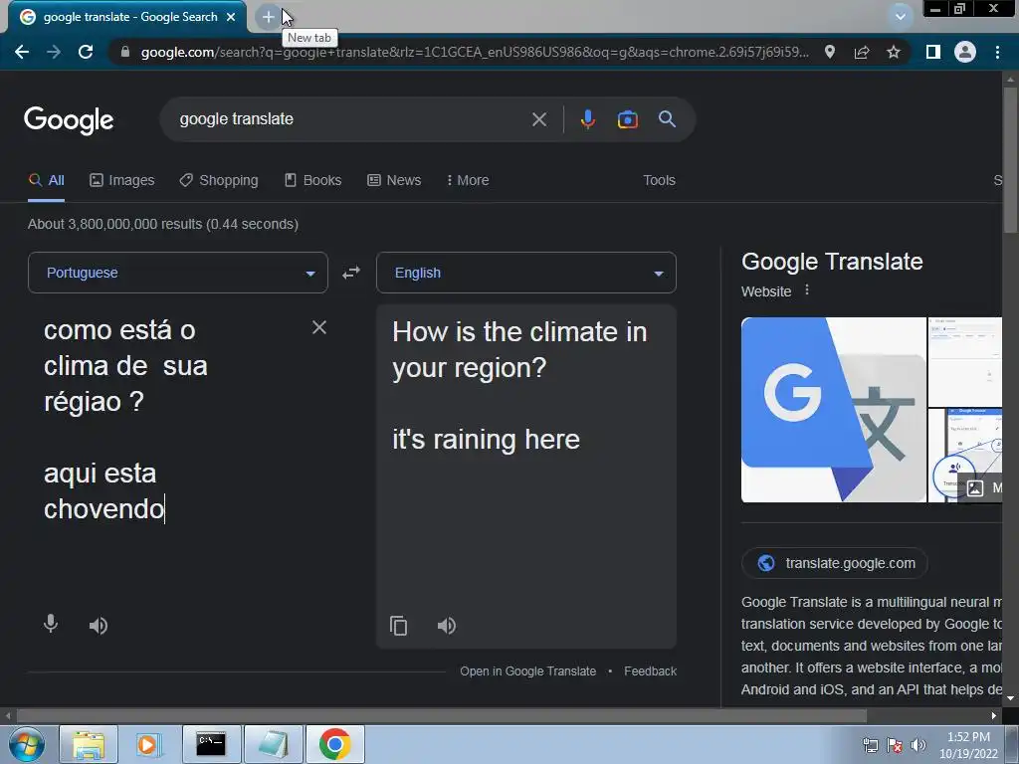Switch to the Books tab
The width and height of the screenshot is (1019, 764).
click(x=313, y=181)
